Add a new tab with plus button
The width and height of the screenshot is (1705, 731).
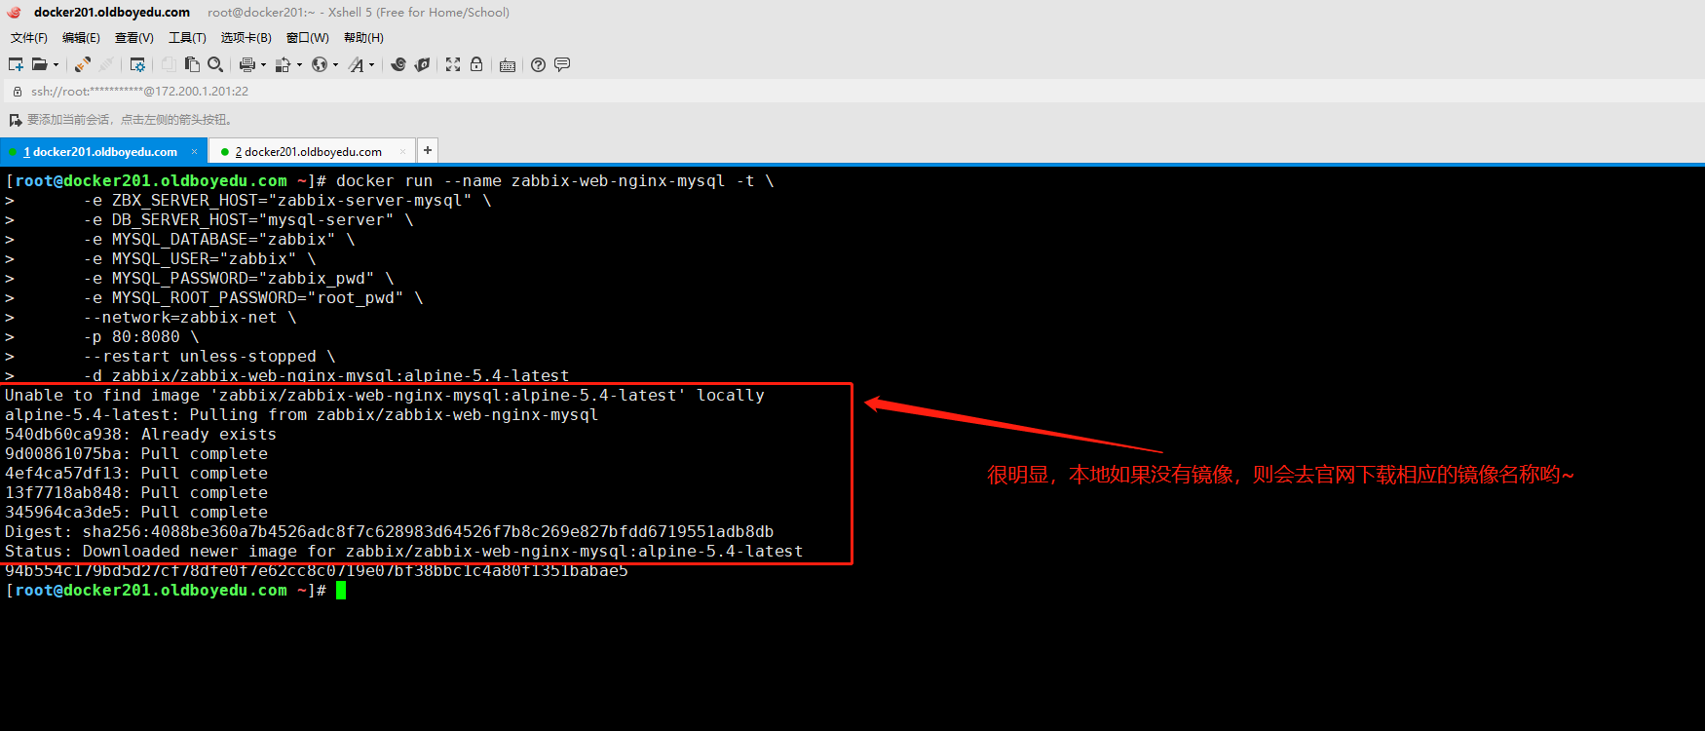click(x=427, y=150)
